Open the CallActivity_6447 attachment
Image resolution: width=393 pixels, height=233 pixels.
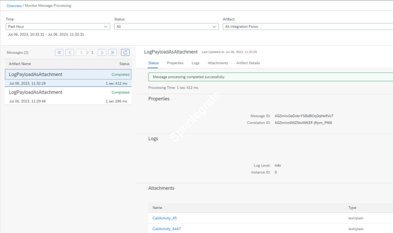tap(166, 228)
